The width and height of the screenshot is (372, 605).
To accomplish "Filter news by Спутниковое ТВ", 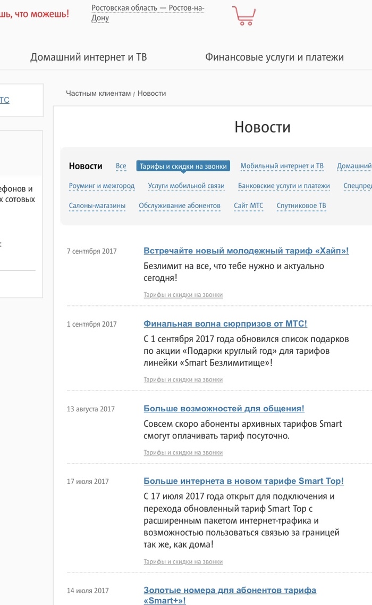I will [x=301, y=205].
